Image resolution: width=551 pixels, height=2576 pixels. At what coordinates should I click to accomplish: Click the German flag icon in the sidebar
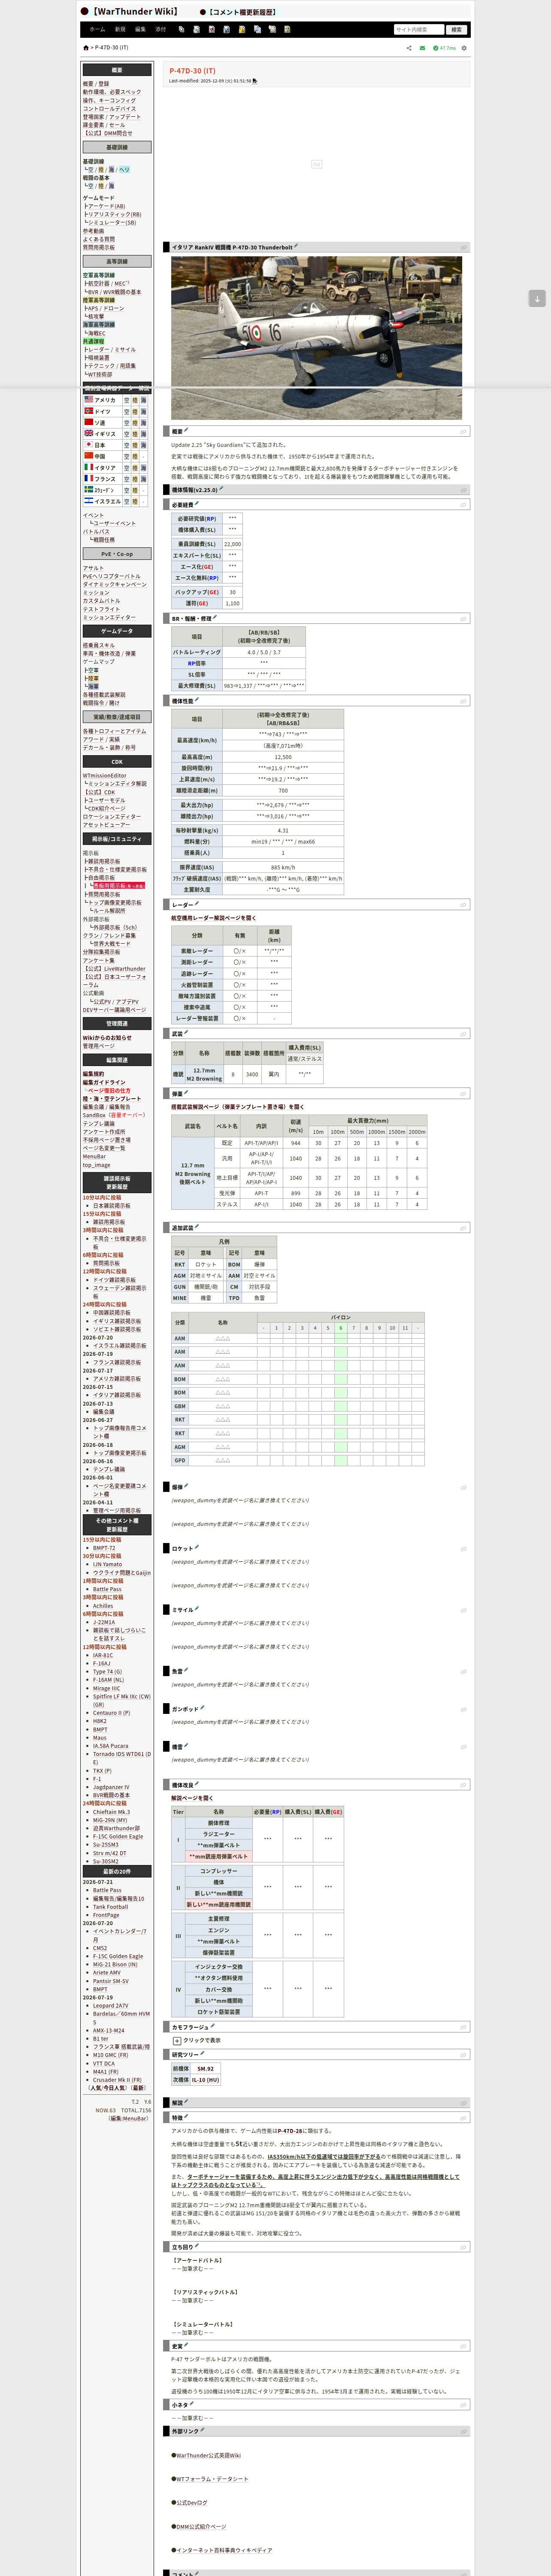click(88, 411)
